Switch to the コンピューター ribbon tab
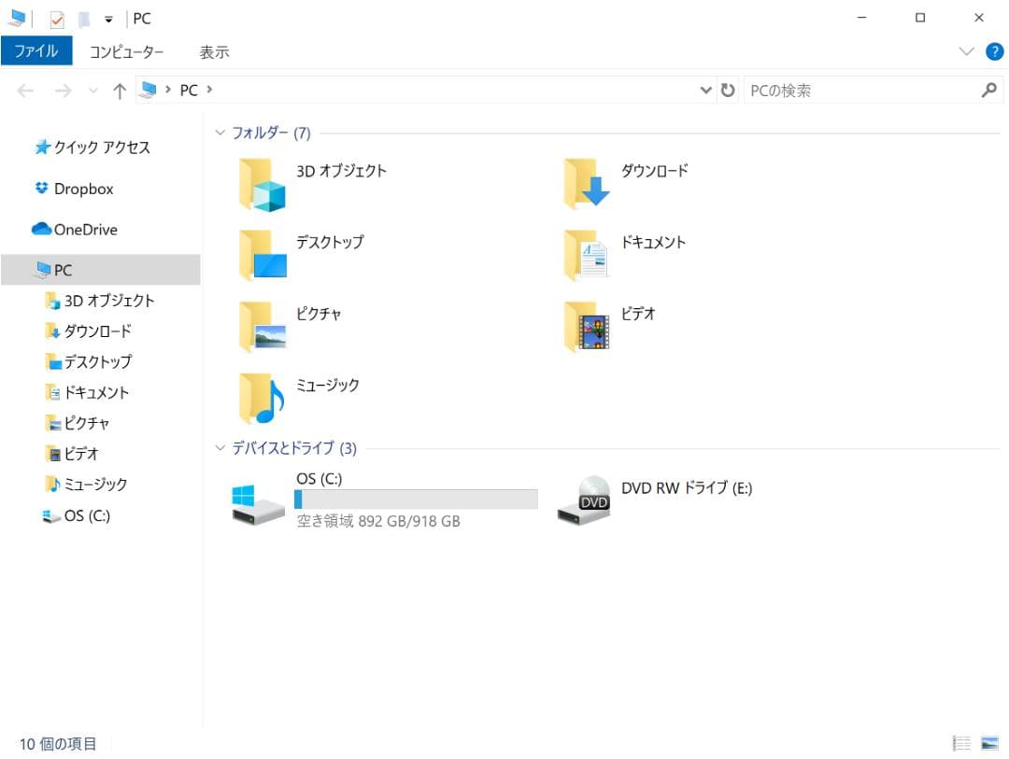Image resolution: width=1009 pixels, height=759 pixels. click(x=127, y=51)
